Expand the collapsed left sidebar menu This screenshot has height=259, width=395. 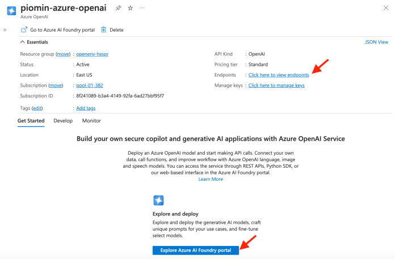[x=5, y=30]
